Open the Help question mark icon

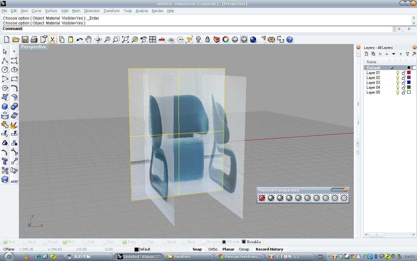[290, 39]
